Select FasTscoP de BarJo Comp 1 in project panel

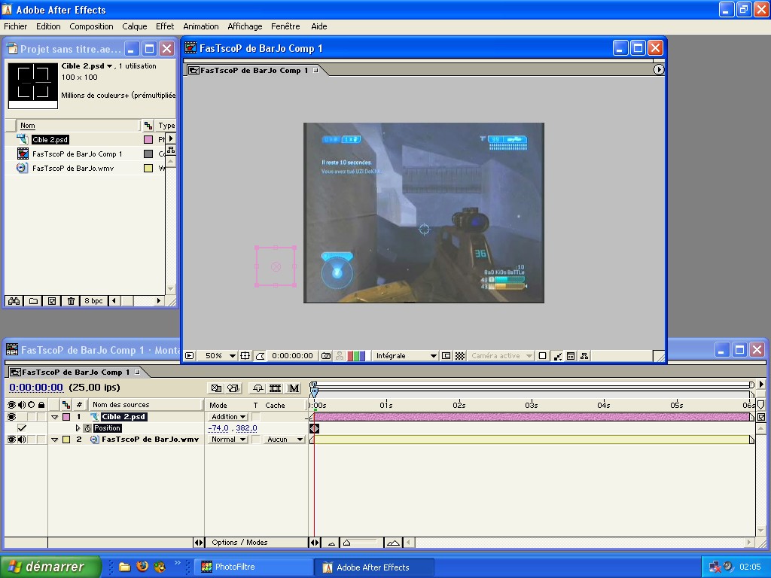tap(78, 154)
